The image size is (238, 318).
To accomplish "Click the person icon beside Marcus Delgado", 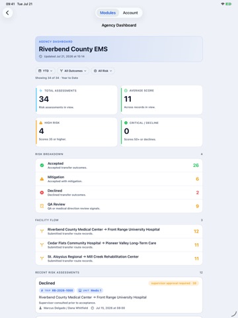I will [x=40, y=308].
